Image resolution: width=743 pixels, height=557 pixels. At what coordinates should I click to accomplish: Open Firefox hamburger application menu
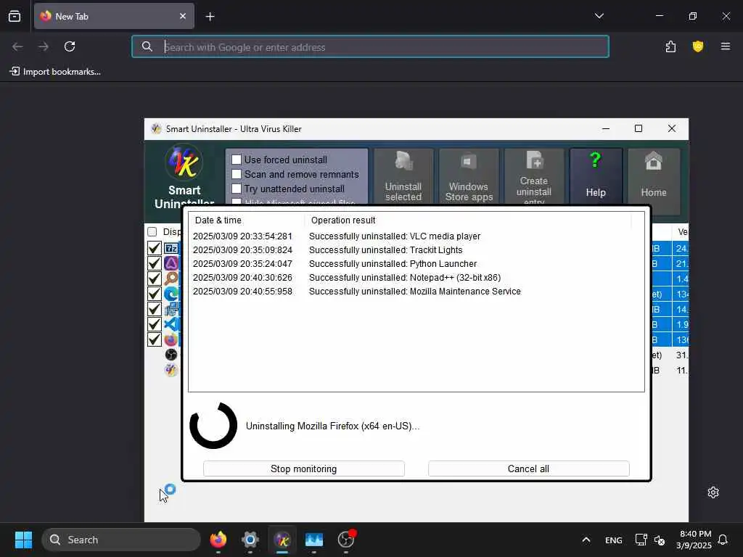725,46
